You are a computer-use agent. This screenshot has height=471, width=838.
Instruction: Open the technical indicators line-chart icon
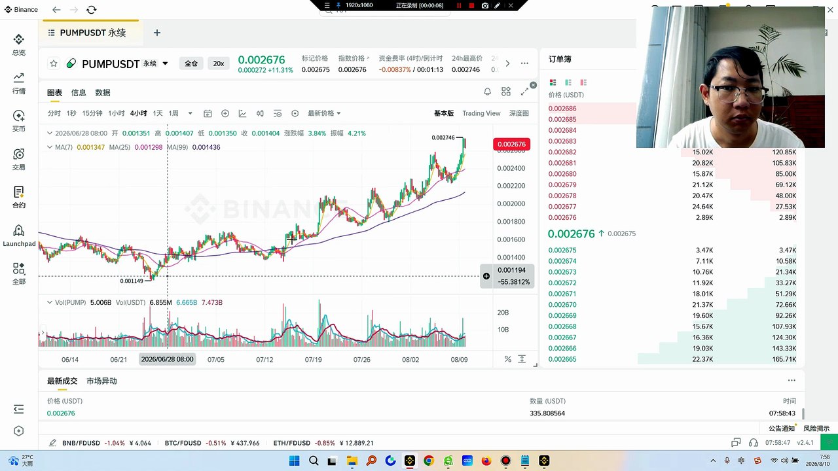242,113
